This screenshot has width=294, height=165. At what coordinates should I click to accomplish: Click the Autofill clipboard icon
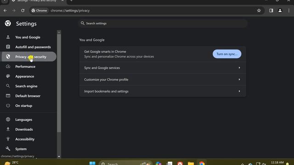coord(8,47)
